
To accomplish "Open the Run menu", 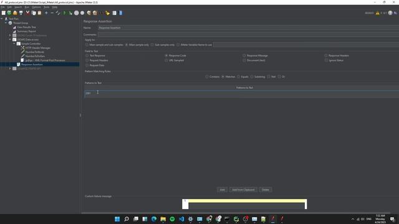I will 27,7.
